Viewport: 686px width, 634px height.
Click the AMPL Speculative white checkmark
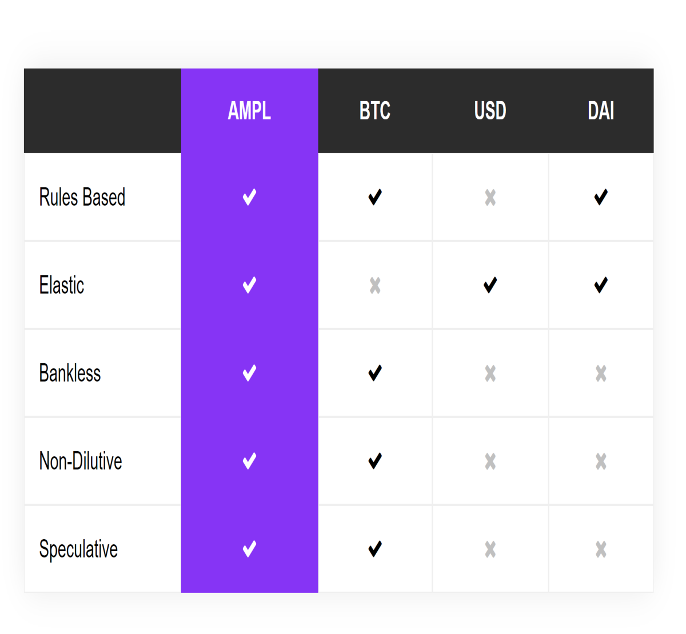coord(249,549)
